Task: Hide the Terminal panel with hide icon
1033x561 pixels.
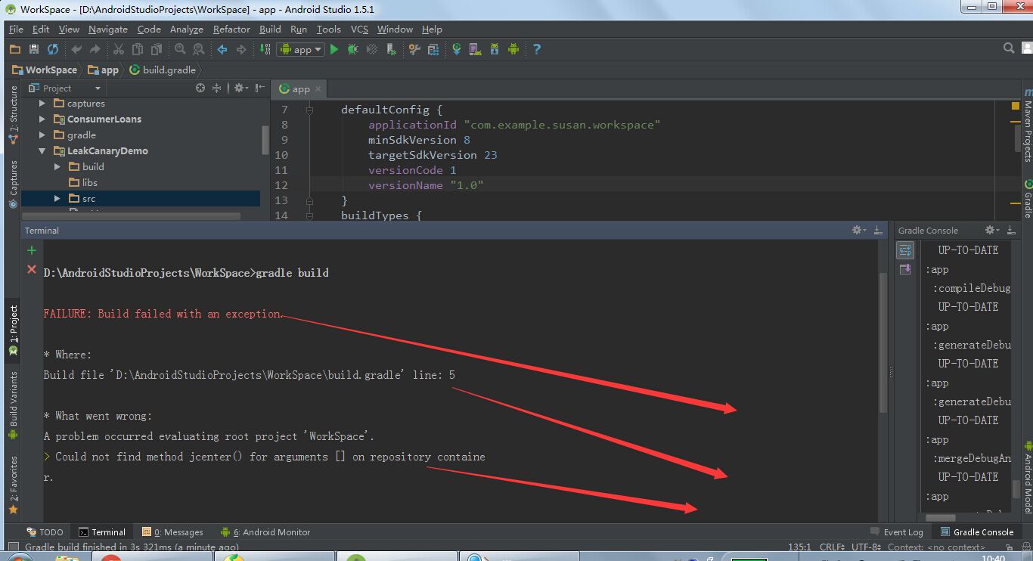Action: tap(878, 230)
